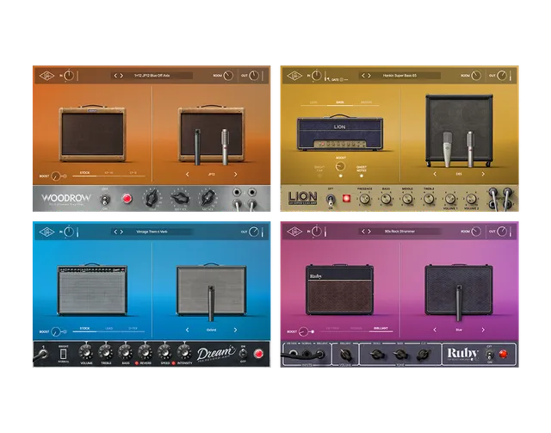551x433 pixels.
Task: Click the IN knob in Dream
Action: click(69, 232)
